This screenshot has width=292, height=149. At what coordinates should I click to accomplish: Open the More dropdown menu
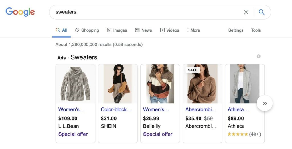pyautogui.click(x=194, y=30)
